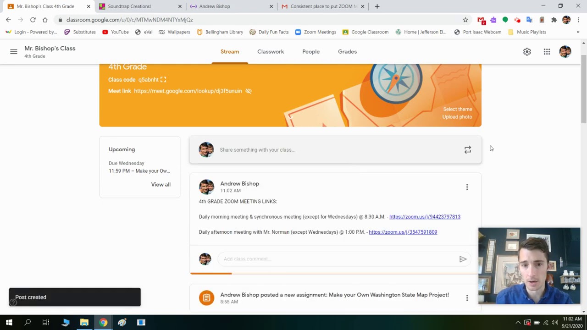Switch to Andrew Bishop browser tab
The height and width of the screenshot is (330, 587).
click(231, 6)
